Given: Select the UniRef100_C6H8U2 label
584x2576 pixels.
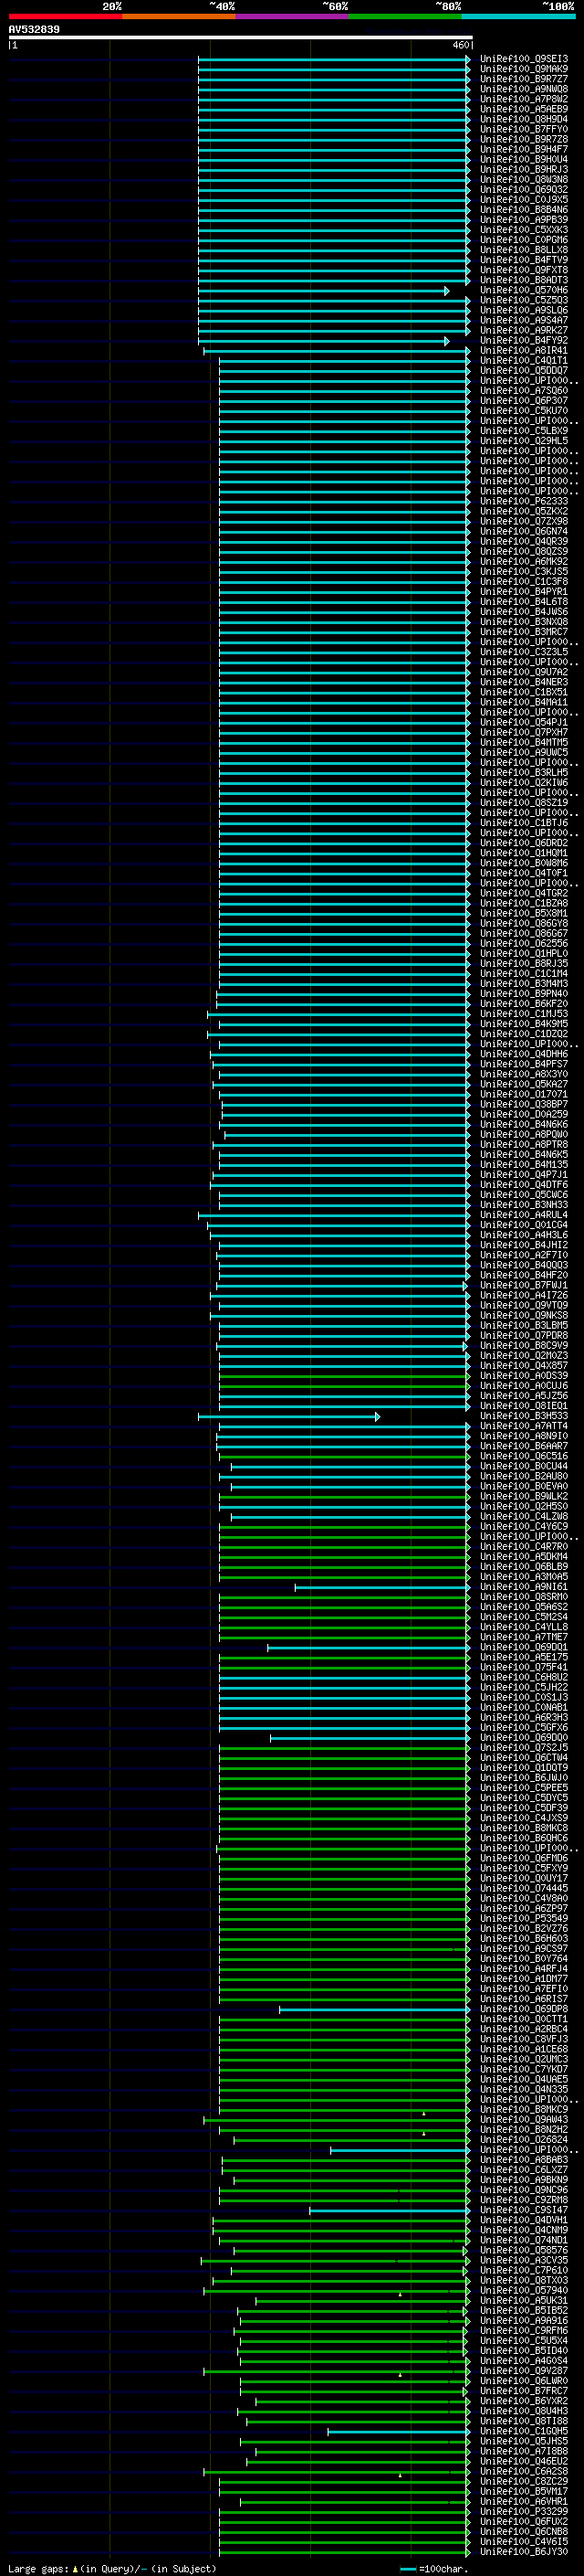Looking at the screenshot, I should click(x=524, y=1678).
